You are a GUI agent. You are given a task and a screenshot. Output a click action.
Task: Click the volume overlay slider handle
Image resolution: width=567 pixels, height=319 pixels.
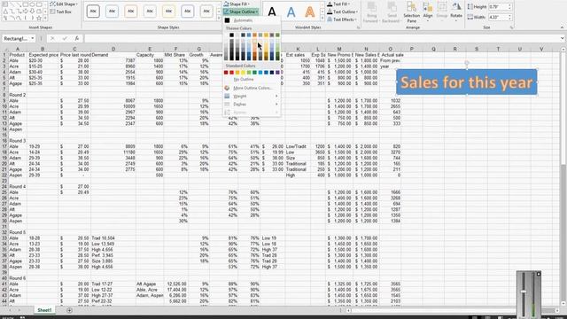[524, 292]
